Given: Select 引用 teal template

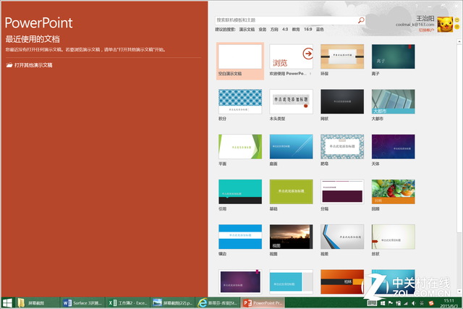Looking at the screenshot, I should point(240,192).
